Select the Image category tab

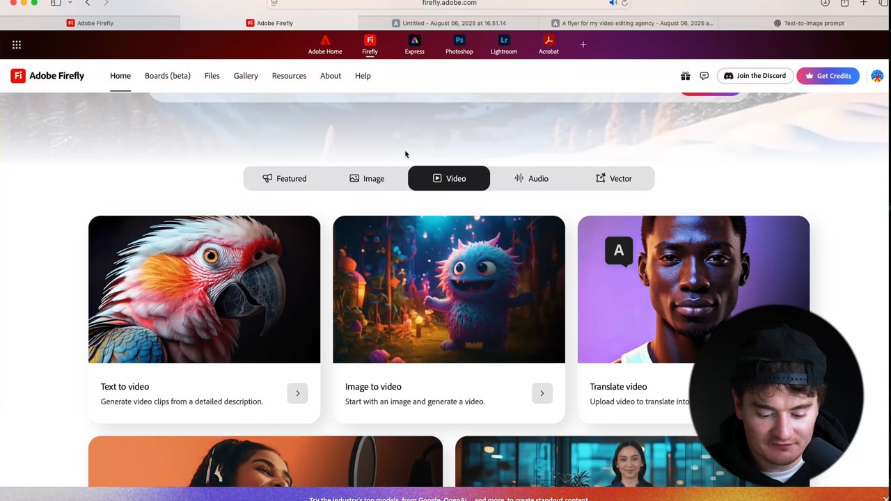point(367,178)
